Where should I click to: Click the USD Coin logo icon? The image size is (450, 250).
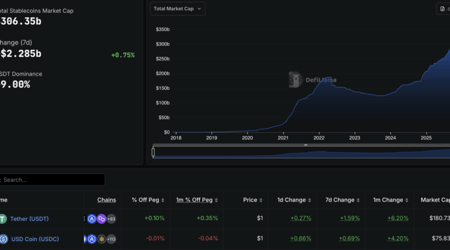[x=3, y=239]
